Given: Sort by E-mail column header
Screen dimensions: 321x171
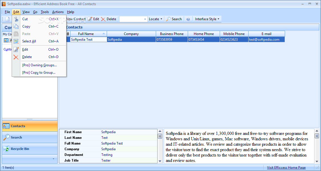Looking at the screenshot, I should point(267,34).
